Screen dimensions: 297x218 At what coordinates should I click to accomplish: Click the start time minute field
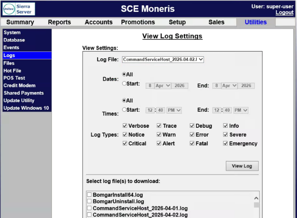coord(161,110)
